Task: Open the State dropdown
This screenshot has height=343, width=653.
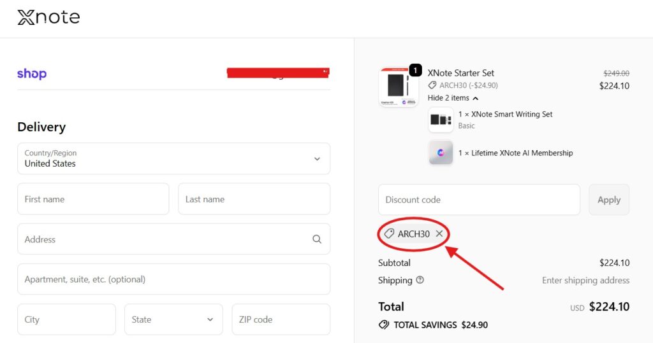Action: (x=173, y=319)
